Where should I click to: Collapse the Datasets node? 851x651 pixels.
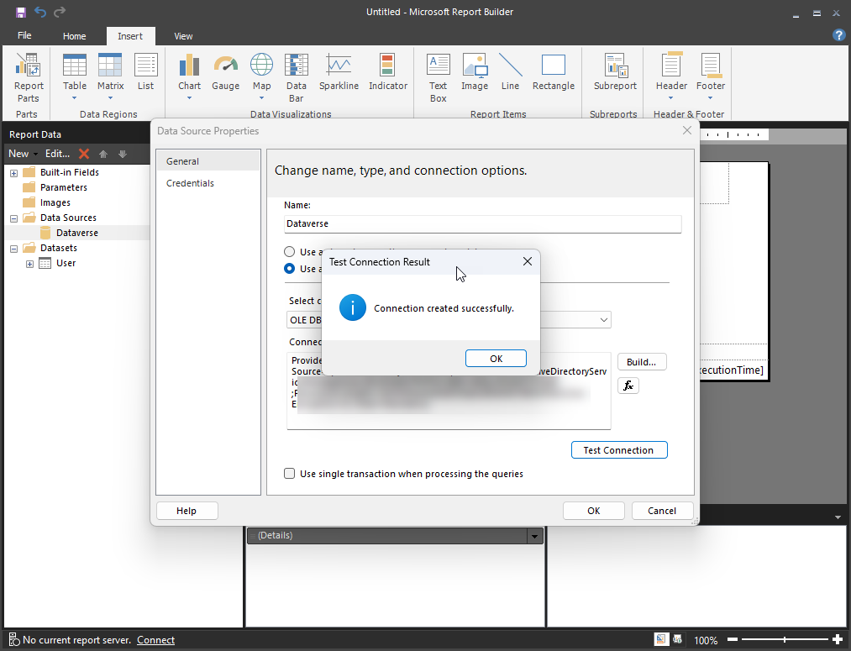coord(14,249)
